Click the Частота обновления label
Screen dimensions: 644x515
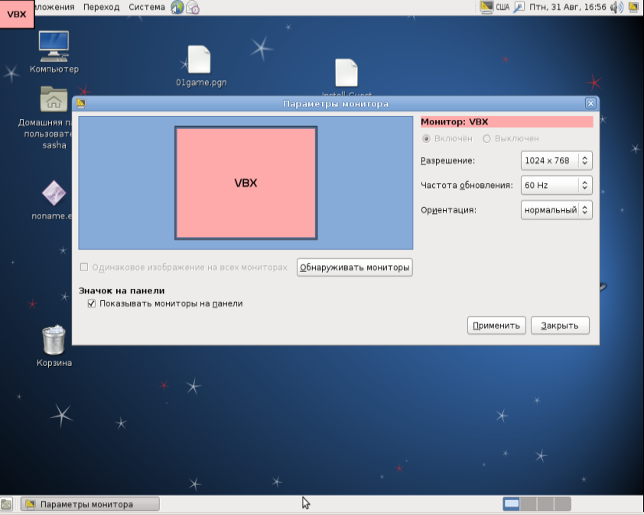pyautogui.click(x=467, y=185)
